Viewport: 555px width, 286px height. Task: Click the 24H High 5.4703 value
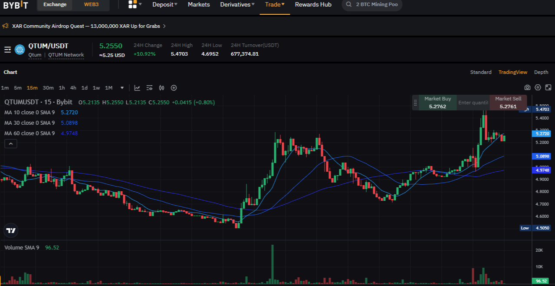click(x=179, y=54)
